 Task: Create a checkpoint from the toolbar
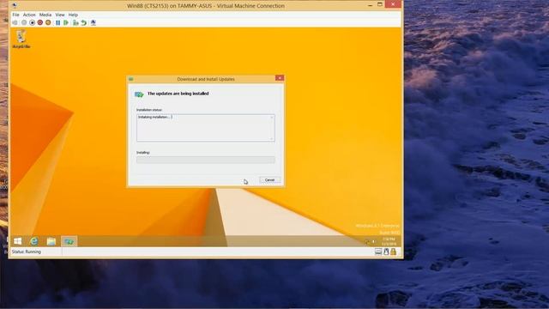[x=75, y=23]
